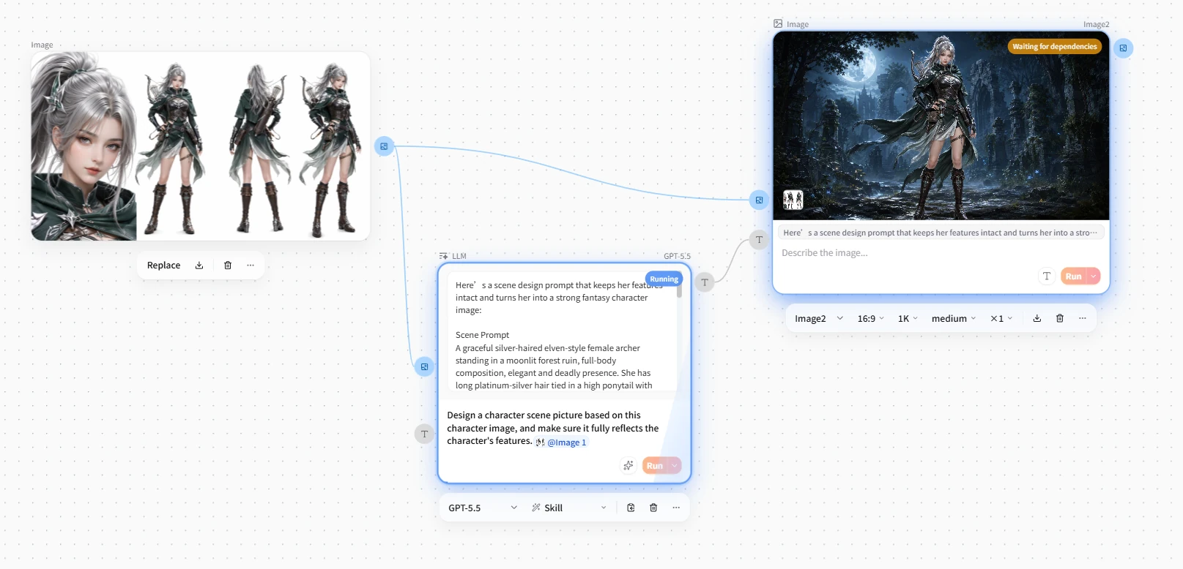The width and height of the screenshot is (1183, 569).
Task: Click Run in the Image2 node
Action: (x=1073, y=276)
